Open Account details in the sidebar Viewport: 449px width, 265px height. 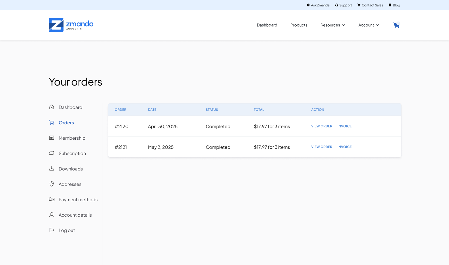pyautogui.click(x=75, y=215)
